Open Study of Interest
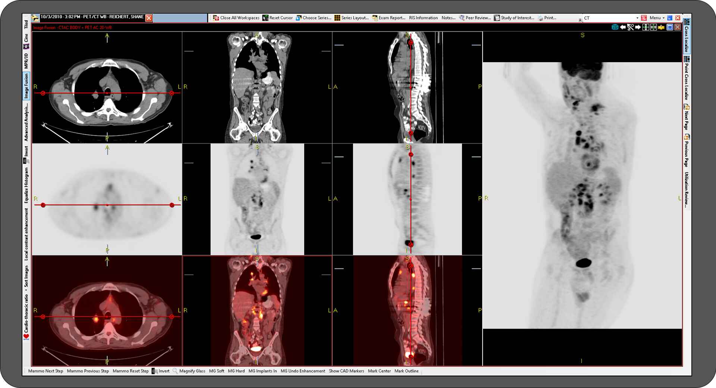 coord(516,18)
